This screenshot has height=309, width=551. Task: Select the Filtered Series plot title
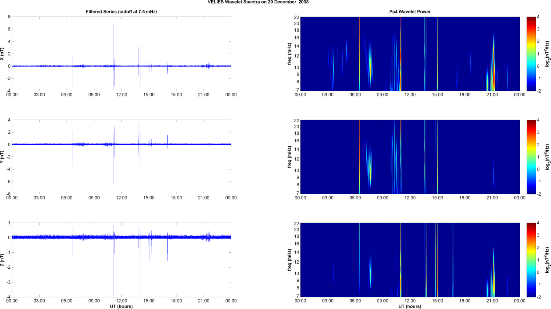[121, 12]
